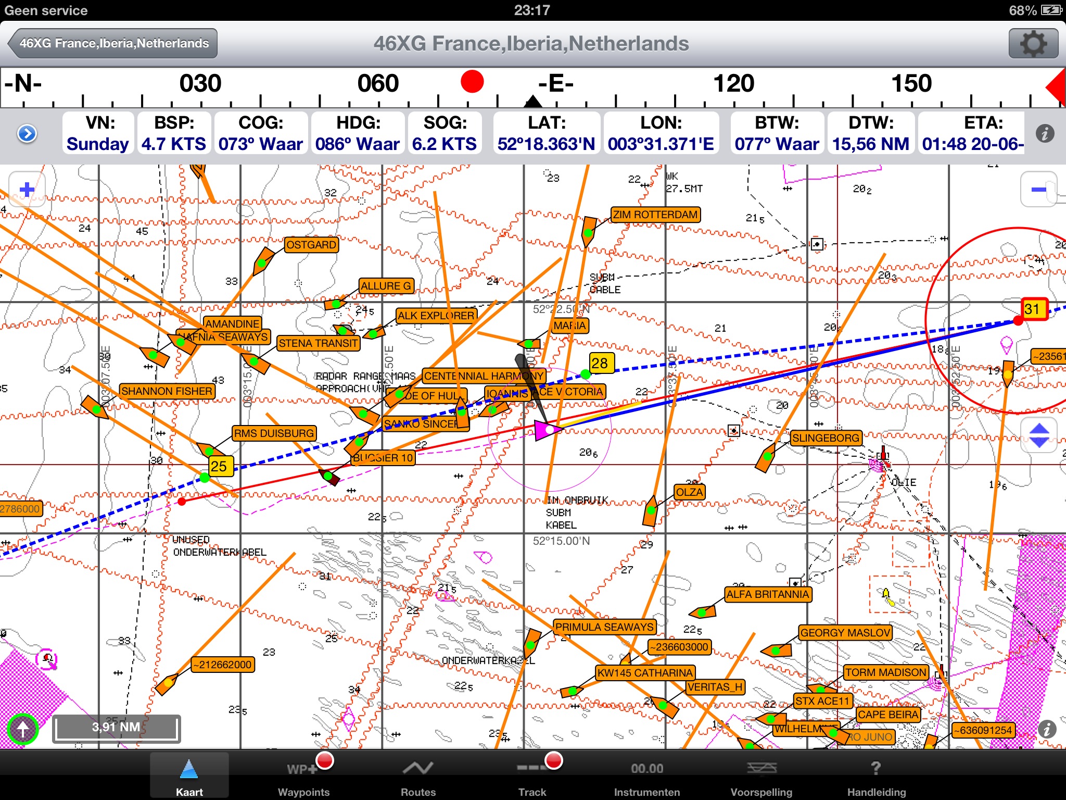
Task: Open the Routes tab
Action: (418, 776)
